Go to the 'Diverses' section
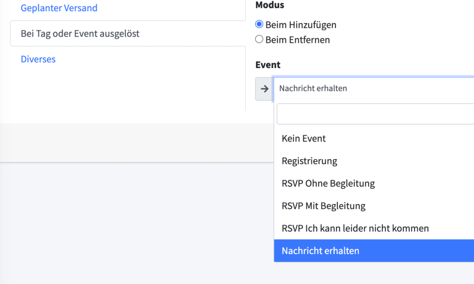Image resolution: width=474 pixels, height=284 pixels. pos(38,59)
